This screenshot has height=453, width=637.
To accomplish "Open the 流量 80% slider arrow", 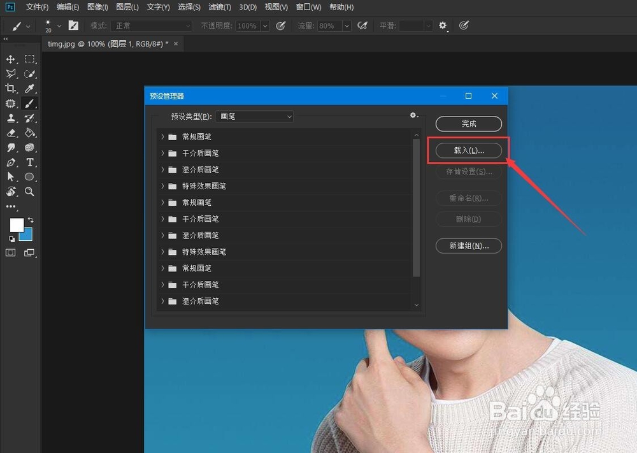I will (347, 26).
